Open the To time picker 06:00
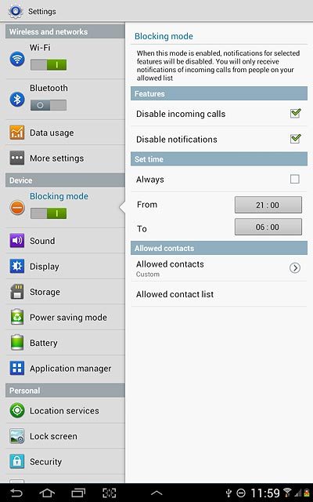Image resolution: width=313 pixels, height=502 pixels. [x=268, y=227]
